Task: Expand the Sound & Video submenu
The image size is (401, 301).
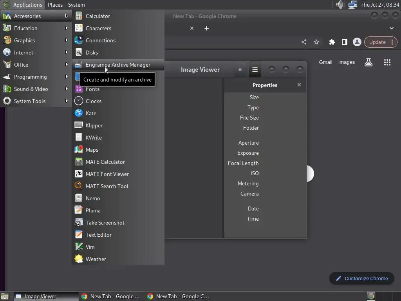Action: tap(36, 89)
